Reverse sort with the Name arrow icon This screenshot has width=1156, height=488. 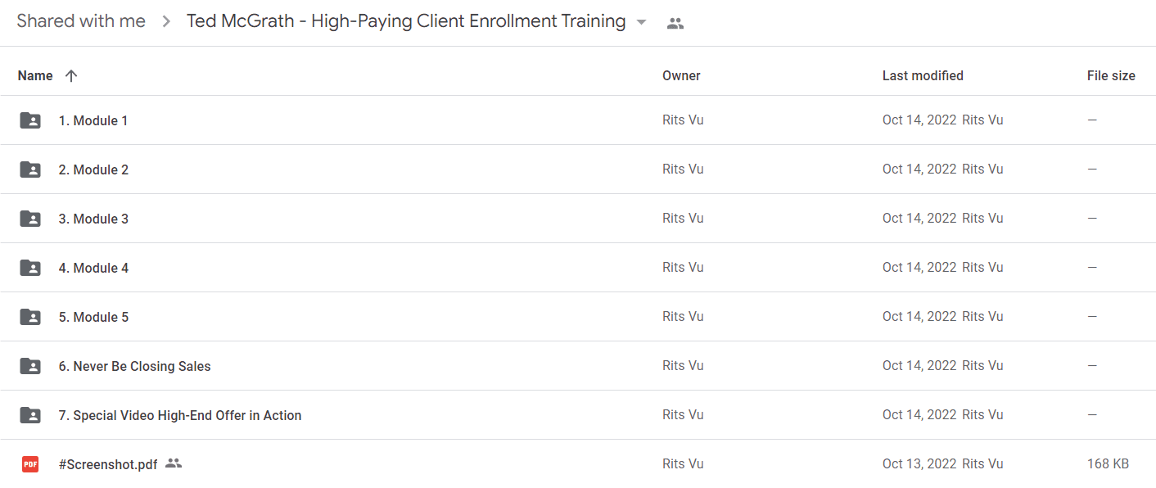click(71, 75)
